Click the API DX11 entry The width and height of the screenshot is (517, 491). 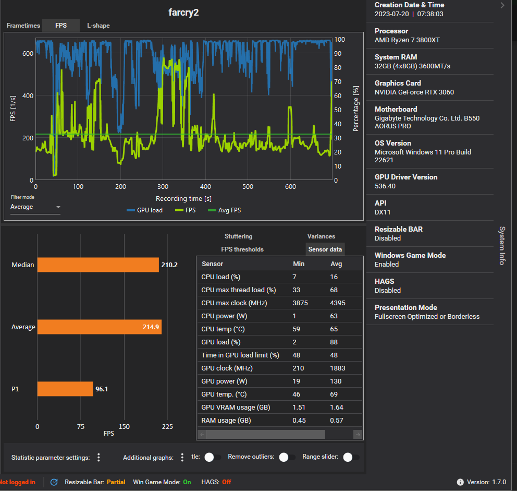point(429,208)
